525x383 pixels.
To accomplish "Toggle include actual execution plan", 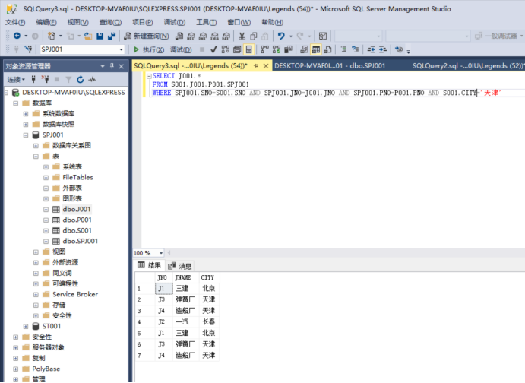I will pos(264,49).
